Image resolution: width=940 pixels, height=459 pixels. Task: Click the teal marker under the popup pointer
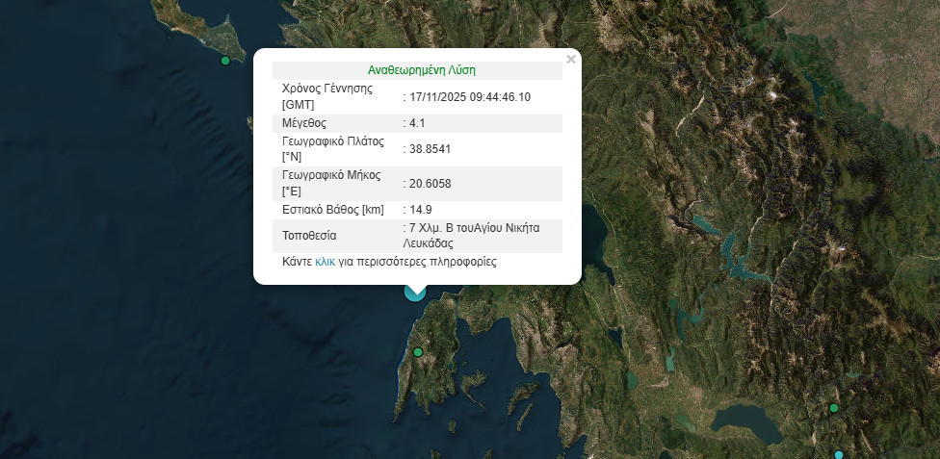[x=416, y=293]
